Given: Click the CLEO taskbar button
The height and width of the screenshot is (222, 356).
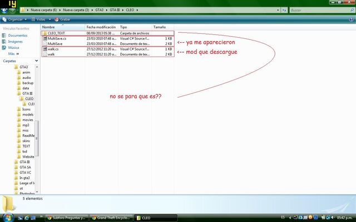Looking at the screenshot, I should tap(156, 218).
